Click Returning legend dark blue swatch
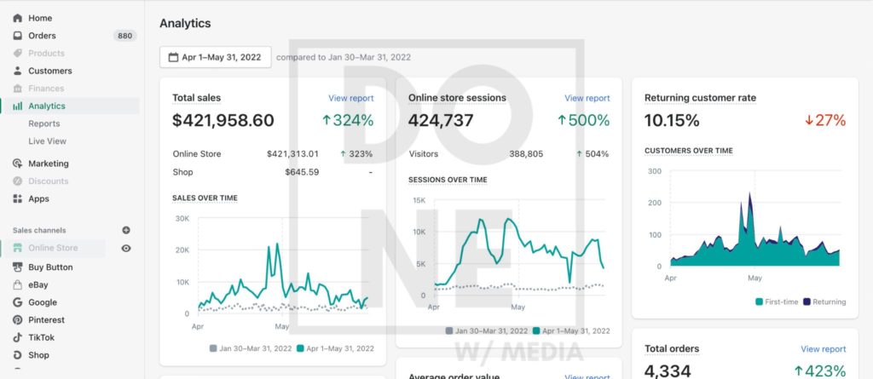The height and width of the screenshot is (379, 873). click(x=807, y=301)
